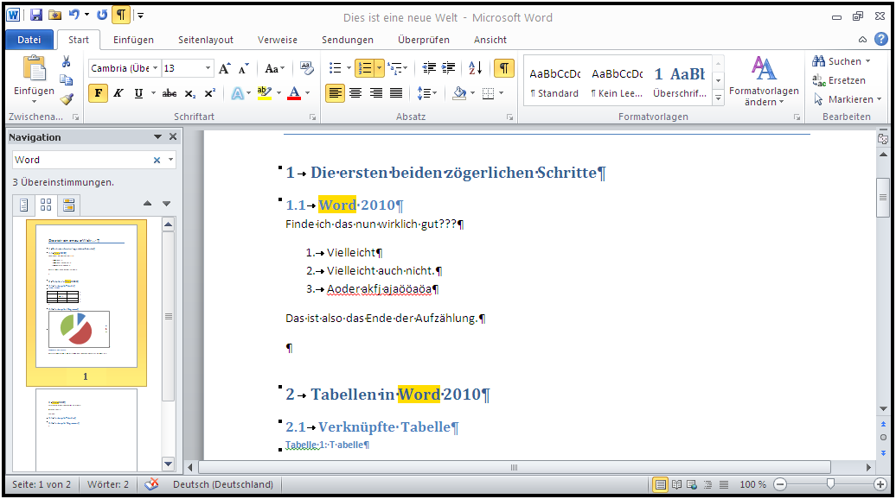
Task: Open the font size dropdown showing 13
Action: [208, 68]
